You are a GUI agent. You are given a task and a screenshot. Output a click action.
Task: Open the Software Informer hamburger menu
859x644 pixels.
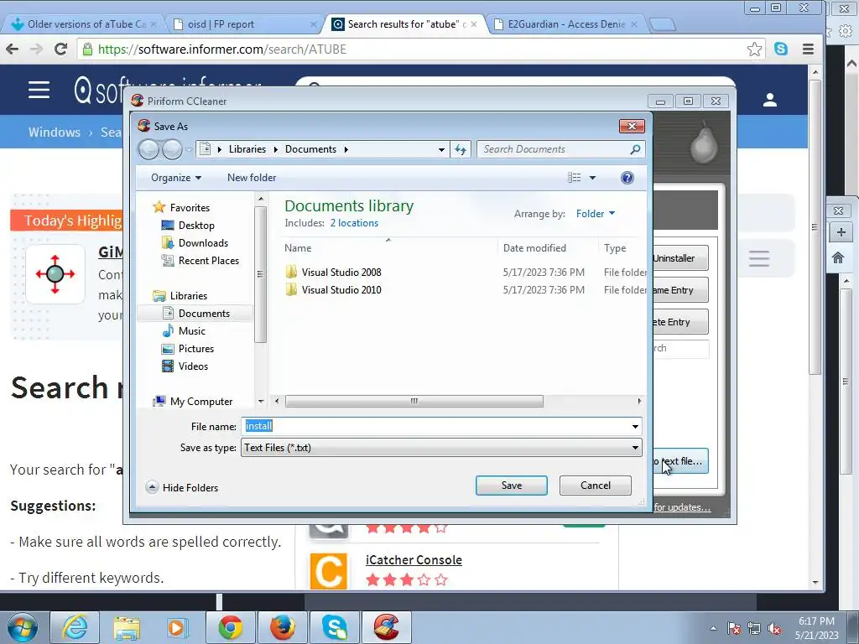tap(39, 90)
